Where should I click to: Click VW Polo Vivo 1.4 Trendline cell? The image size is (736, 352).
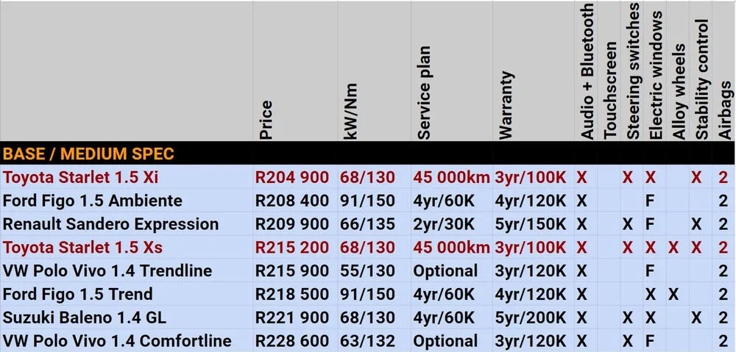click(x=107, y=271)
